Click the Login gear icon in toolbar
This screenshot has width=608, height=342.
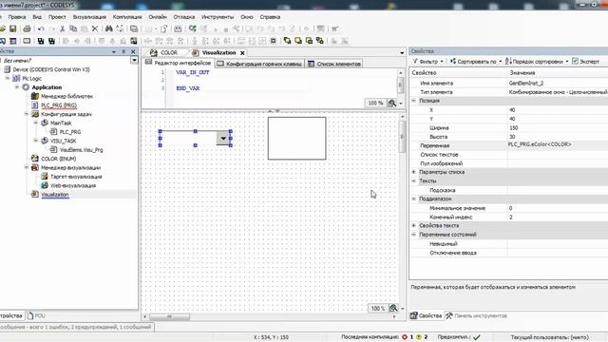192,28
